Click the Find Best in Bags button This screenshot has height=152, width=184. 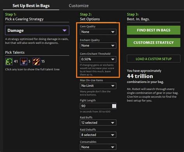pyautogui.click(x=154, y=30)
